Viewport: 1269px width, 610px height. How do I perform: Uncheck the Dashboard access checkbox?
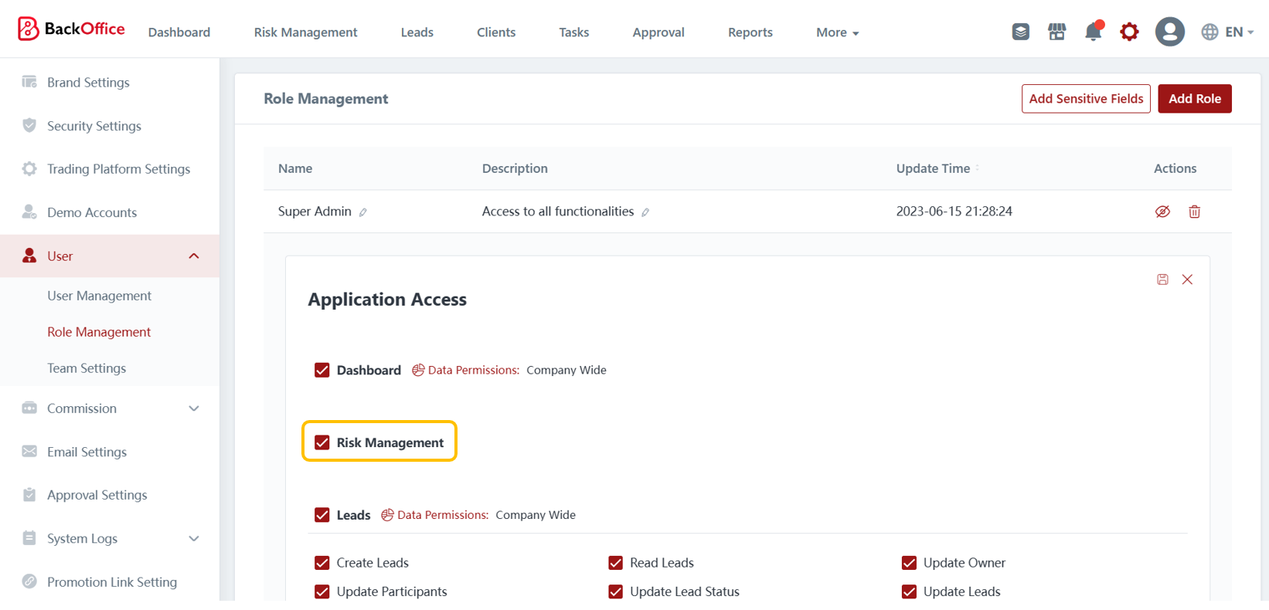point(322,370)
